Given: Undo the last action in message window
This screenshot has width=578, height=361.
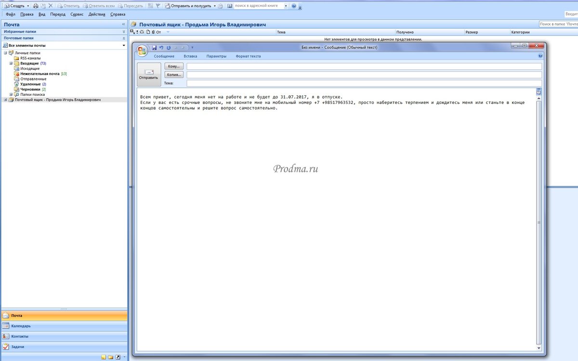Looking at the screenshot, I should (x=161, y=47).
